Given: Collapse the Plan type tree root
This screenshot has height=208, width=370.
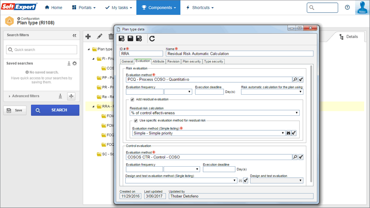Looking at the screenshot, I should (x=89, y=49).
